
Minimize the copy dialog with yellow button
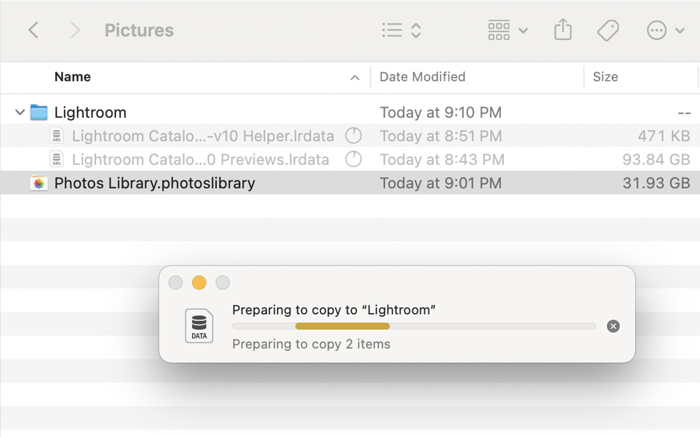point(199,283)
